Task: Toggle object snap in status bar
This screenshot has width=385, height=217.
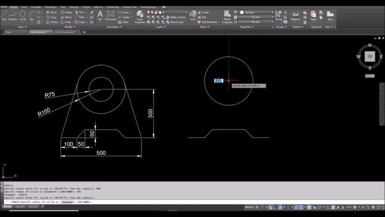Action: click(x=301, y=207)
